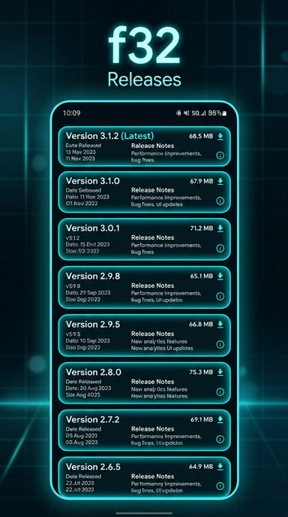Select the Version 3.1.2 (Latest) title

click(x=109, y=136)
